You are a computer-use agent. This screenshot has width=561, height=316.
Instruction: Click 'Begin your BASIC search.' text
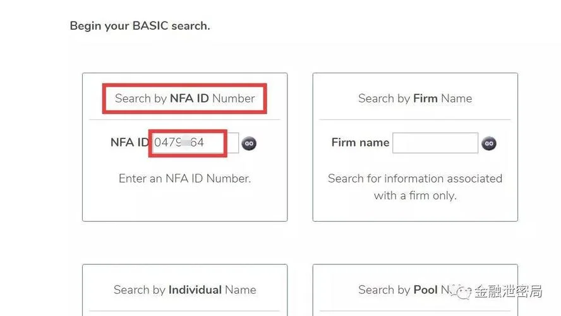tap(140, 26)
